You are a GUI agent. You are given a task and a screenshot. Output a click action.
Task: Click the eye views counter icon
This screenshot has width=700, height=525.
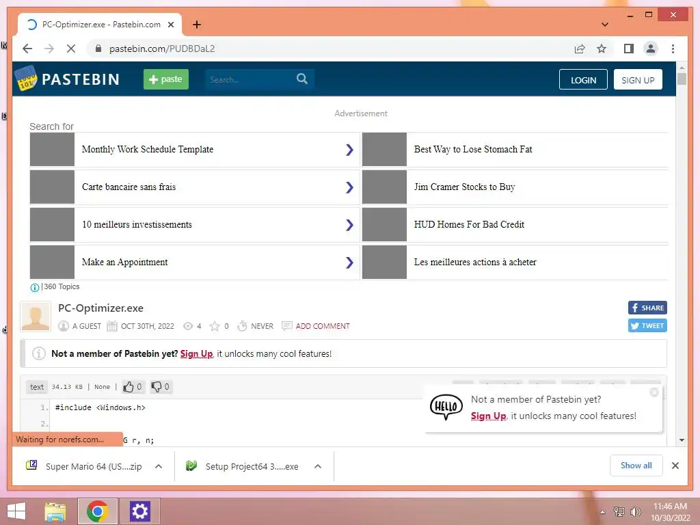click(188, 326)
